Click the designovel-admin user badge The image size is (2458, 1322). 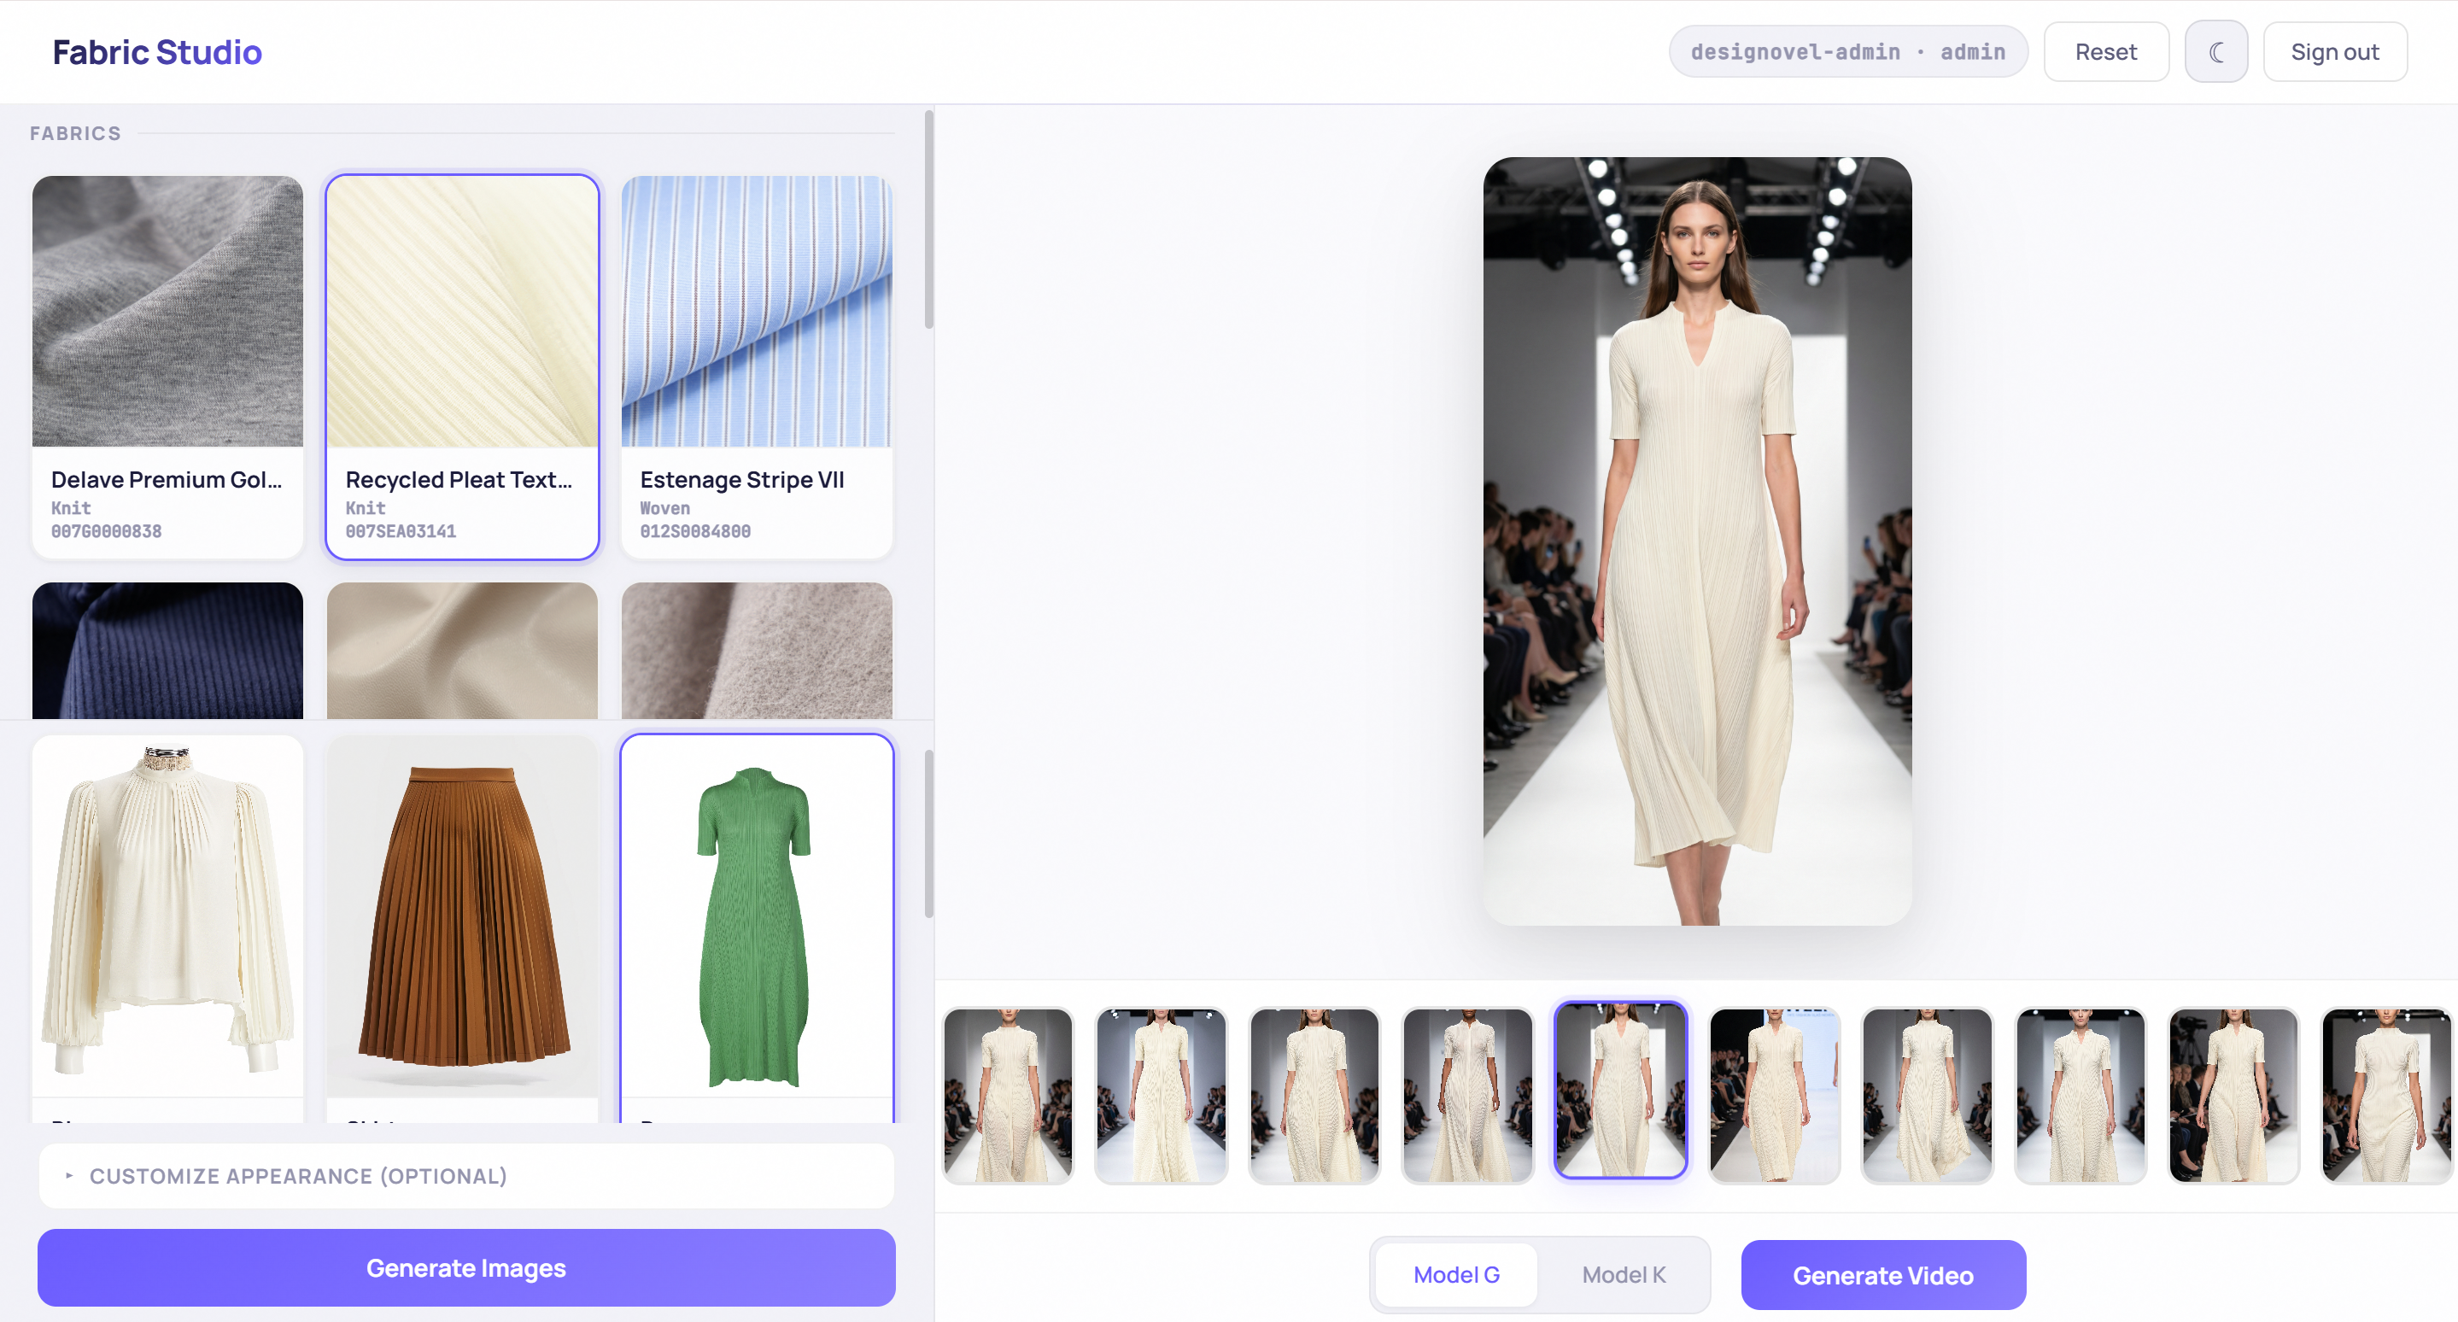[1847, 51]
